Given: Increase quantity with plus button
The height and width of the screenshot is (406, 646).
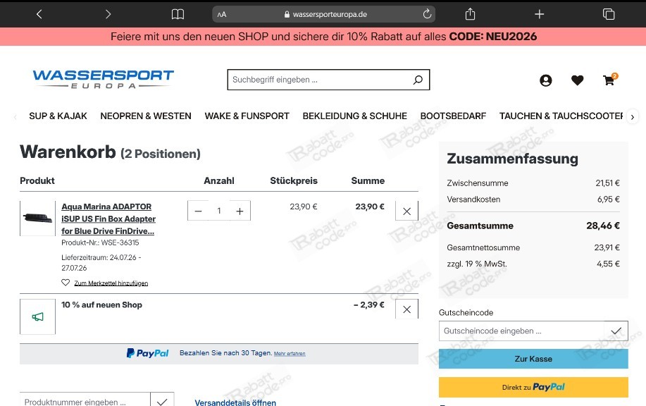Looking at the screenshot, I should [x=240, y=211].
